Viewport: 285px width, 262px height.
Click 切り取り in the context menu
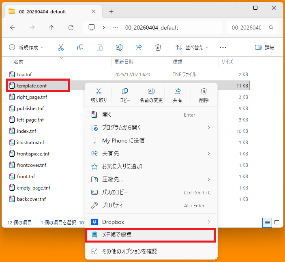[x=99, y=95]
